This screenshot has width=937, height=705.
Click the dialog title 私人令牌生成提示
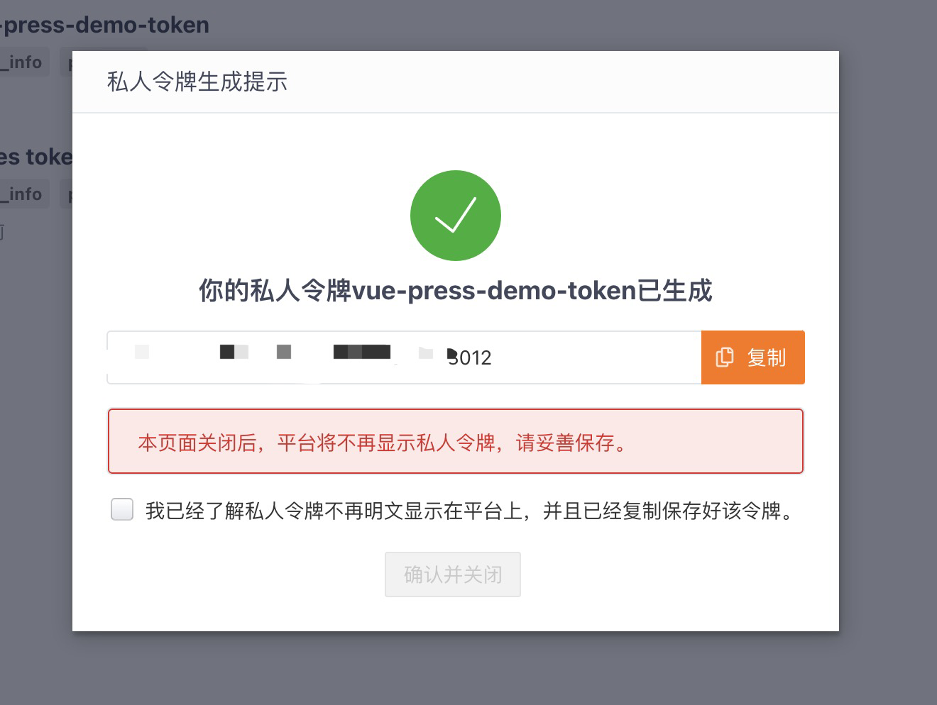click(197, 82)
